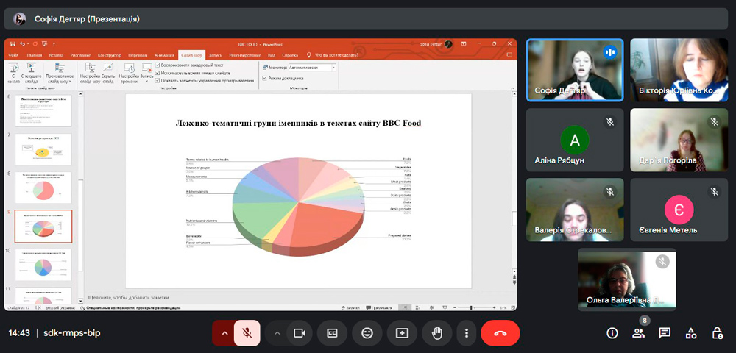Screen dimensions: 736x353
Task: Click the Настройка времени button
Action: point(129,74)
